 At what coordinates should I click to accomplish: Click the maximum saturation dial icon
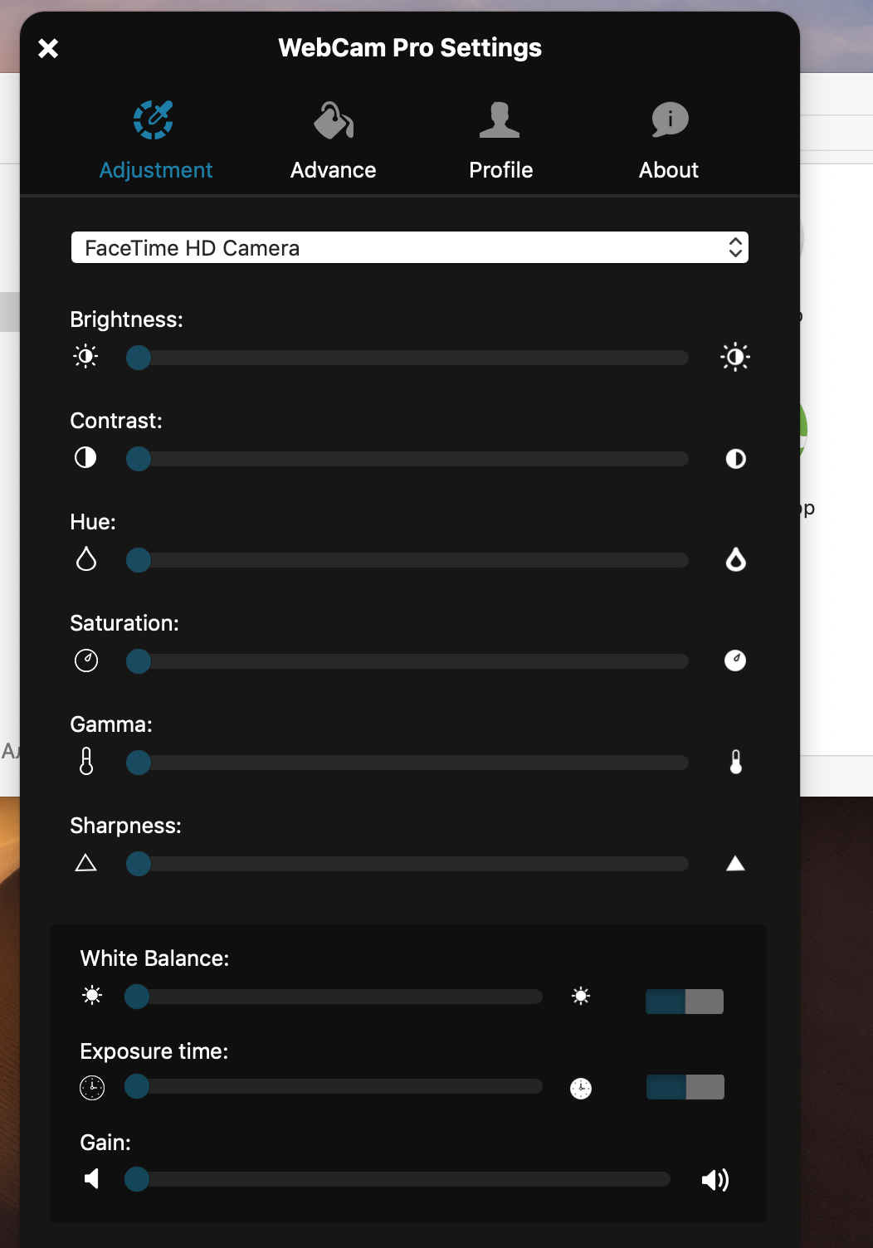pos(735,661)
